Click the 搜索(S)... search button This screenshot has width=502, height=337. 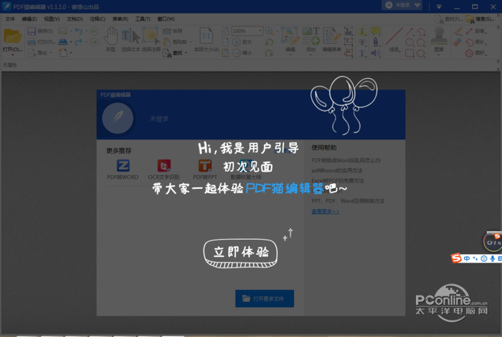(479, 19)
